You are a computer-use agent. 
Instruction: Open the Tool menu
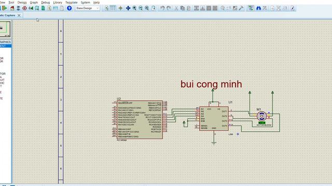11,3
